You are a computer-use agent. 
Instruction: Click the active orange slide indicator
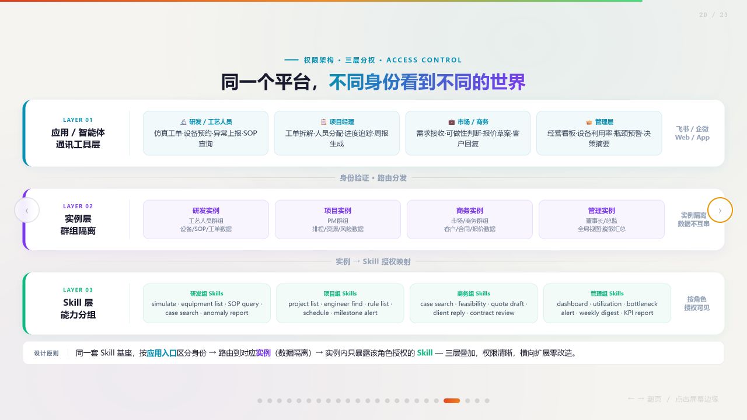452,401
